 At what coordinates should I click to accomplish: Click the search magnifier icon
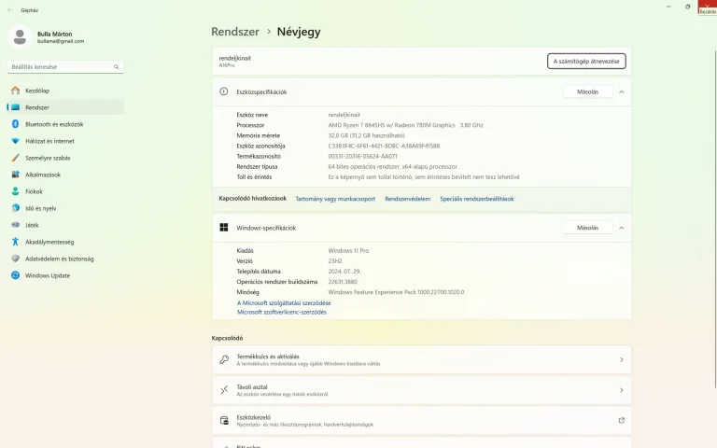[116, 67]
